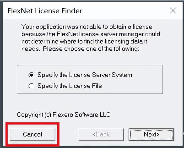This screenshot has width=184, height=148.
Task: Click the 'FlexNet License Finder' title text
Action: click(45, 11)
